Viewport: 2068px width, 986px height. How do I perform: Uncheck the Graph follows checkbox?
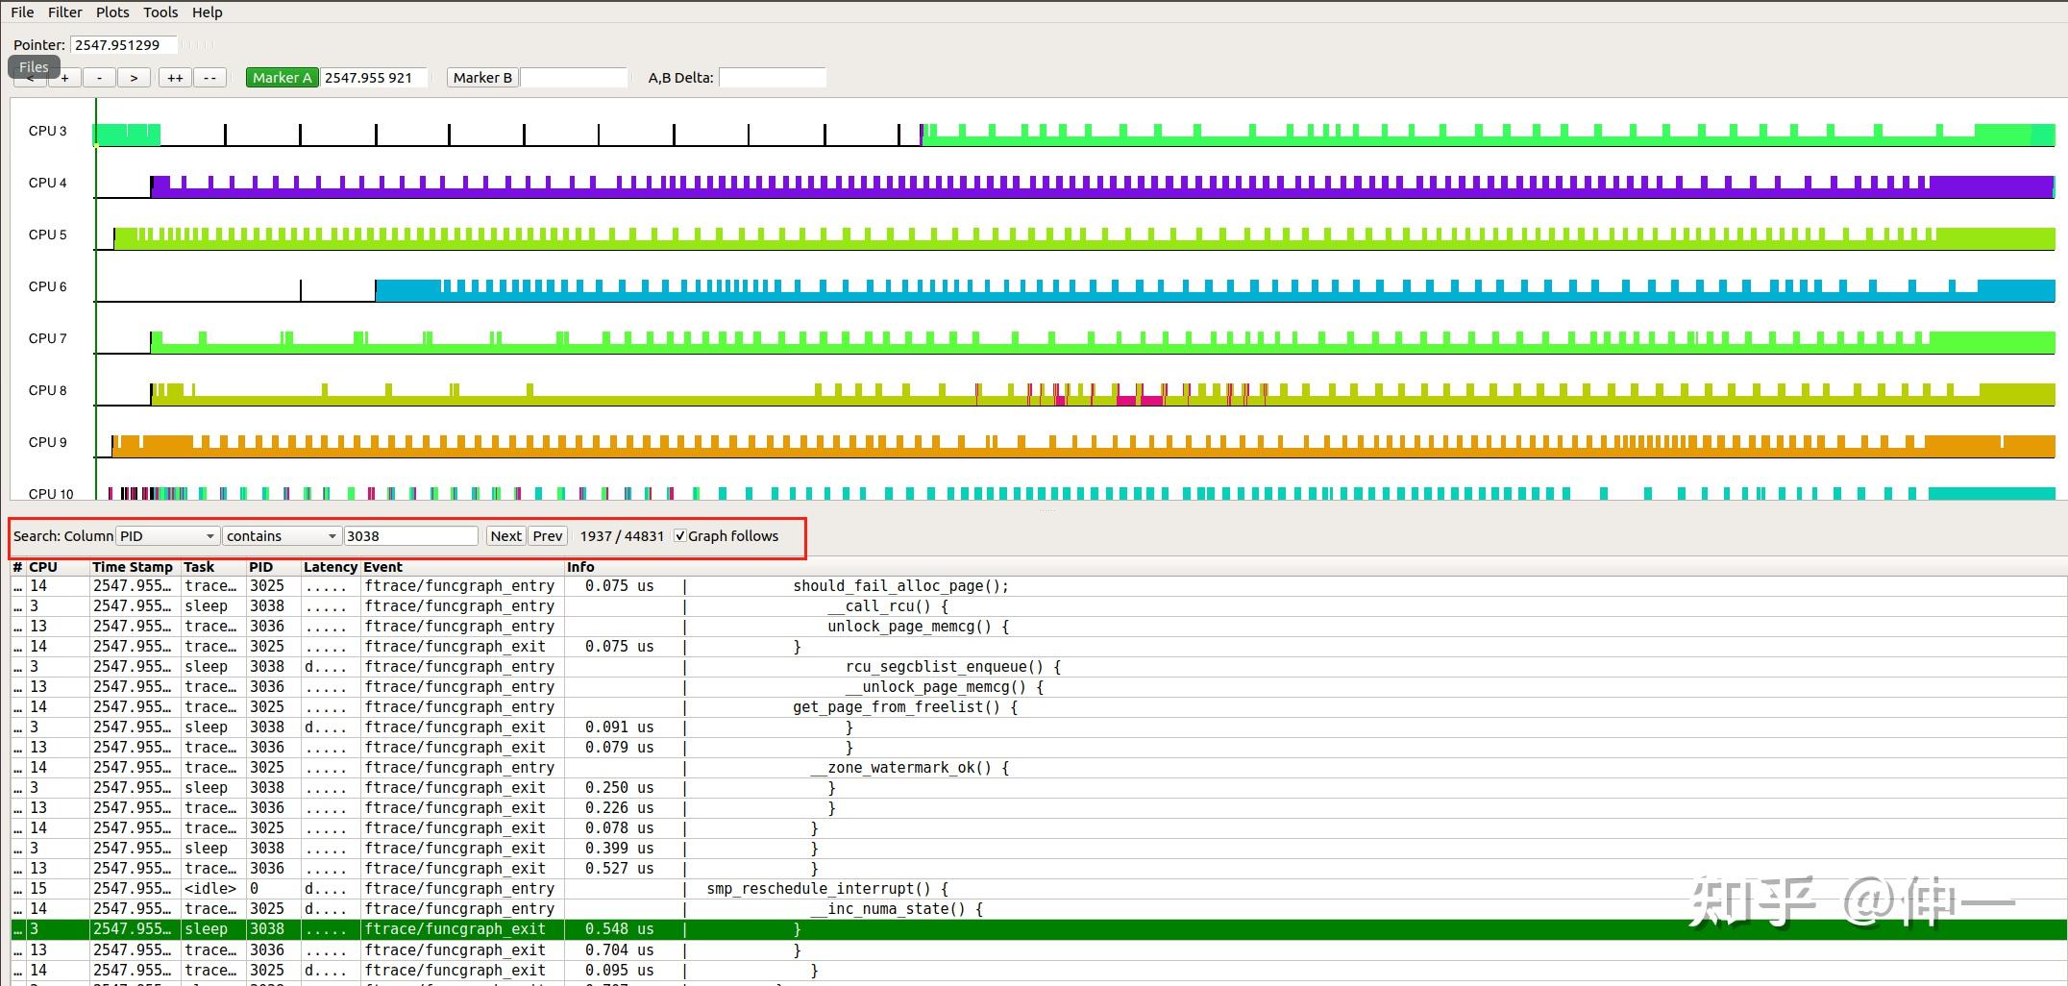pyautogui.click(x=680, y=536)
